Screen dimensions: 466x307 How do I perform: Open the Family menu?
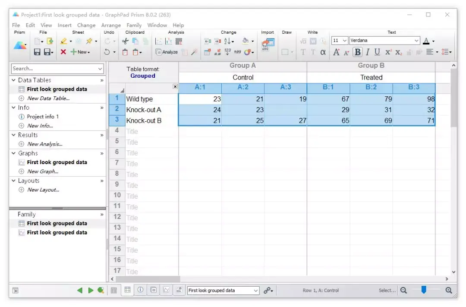click(x=134, y=25)
